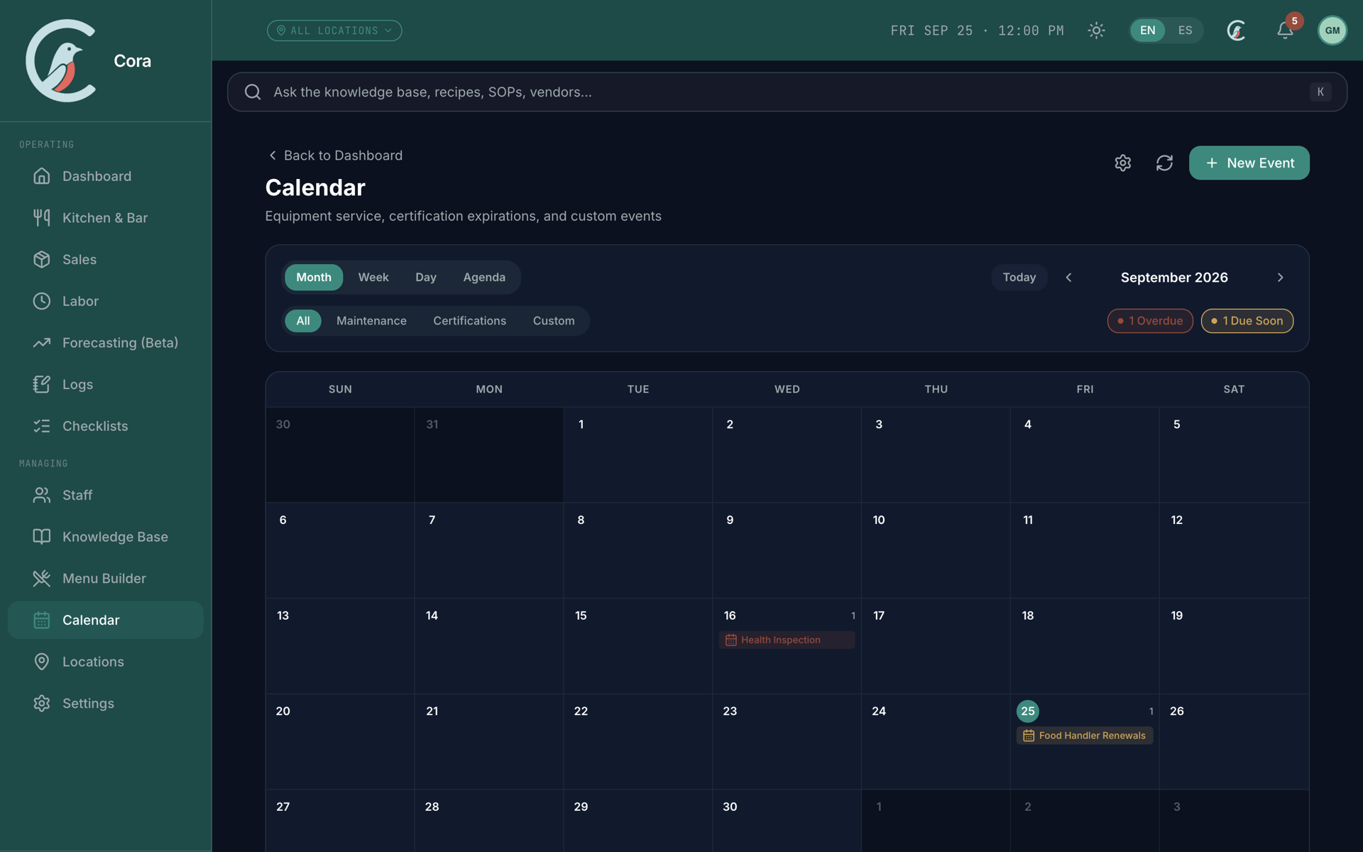
Task: Refresh calendar with sync icon
Action: (1164, 163)
